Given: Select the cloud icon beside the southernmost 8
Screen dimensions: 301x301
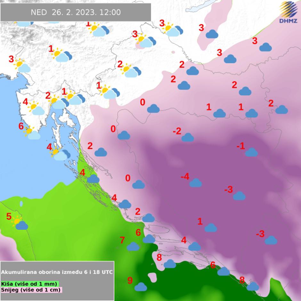Looking at the screenshot, I should (253, 286).
